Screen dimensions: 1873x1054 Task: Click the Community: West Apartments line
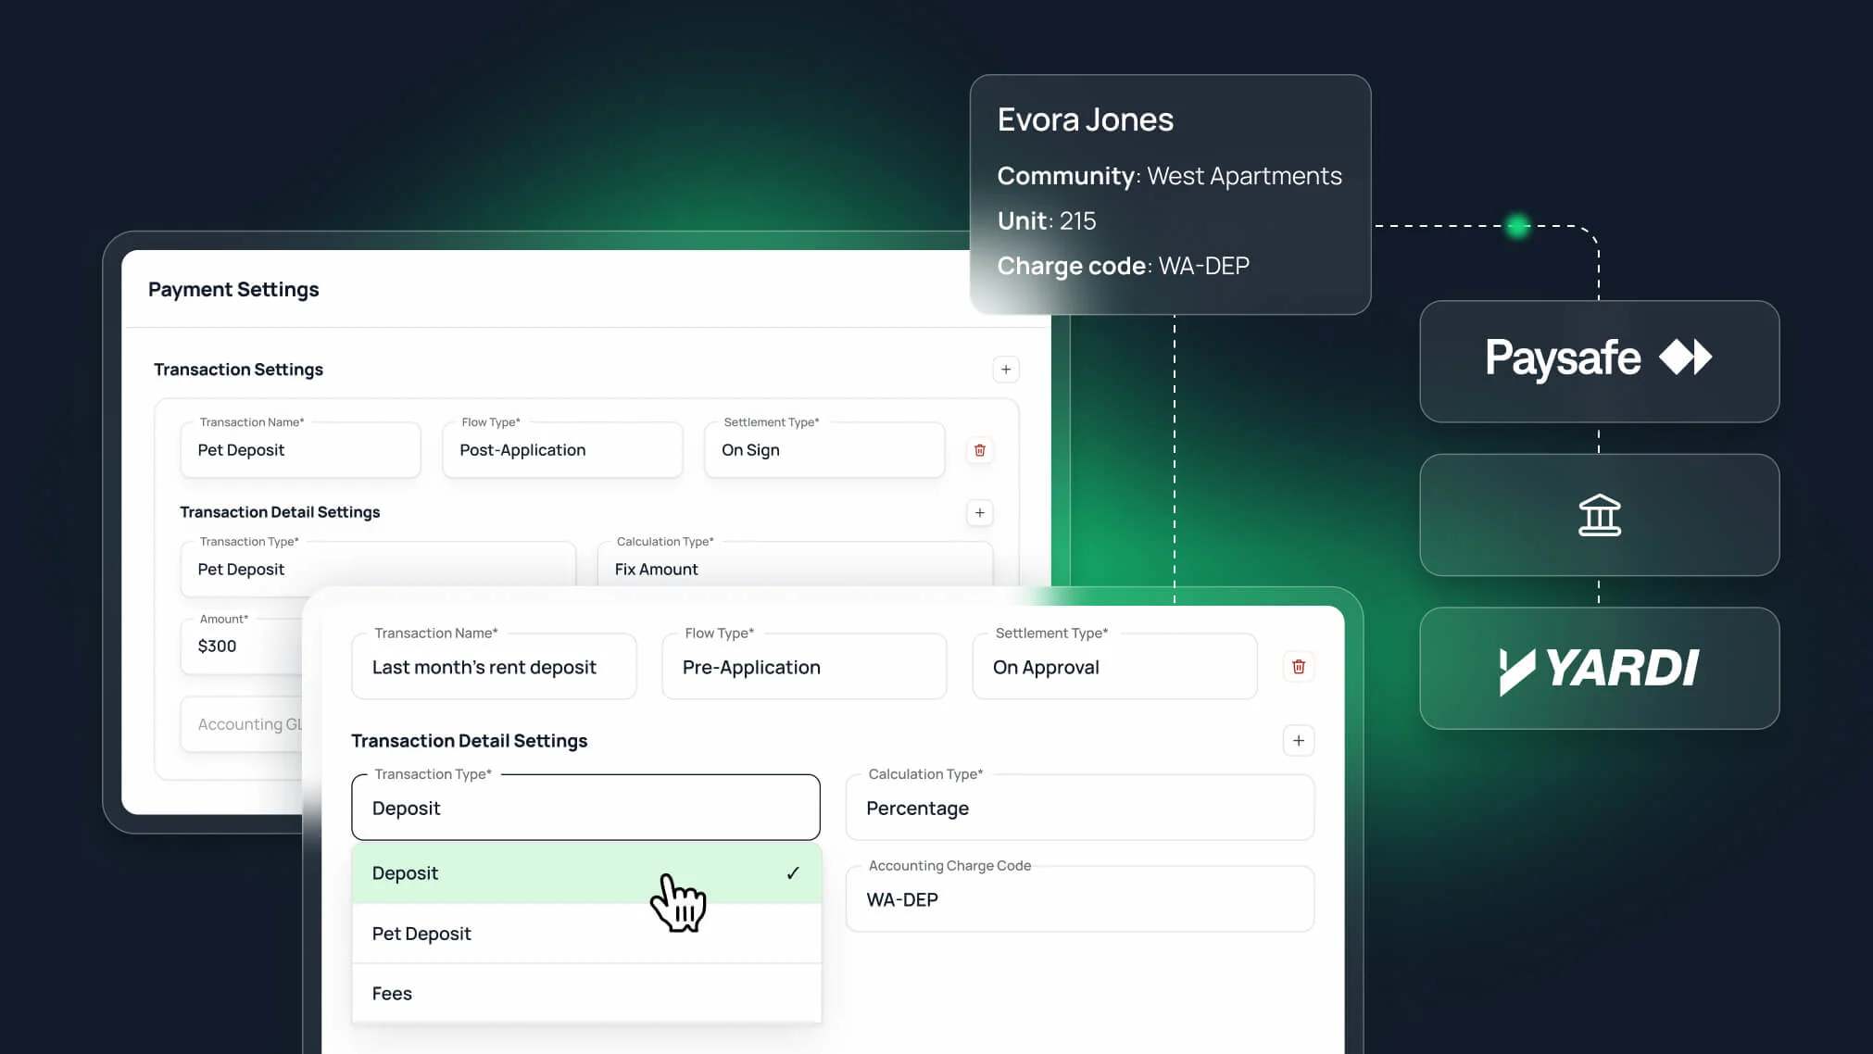click(x=1169, y=176)
